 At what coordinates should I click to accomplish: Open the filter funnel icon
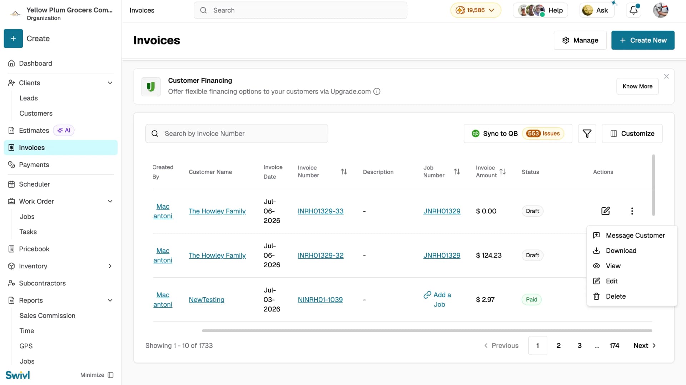tap(587, 133)
